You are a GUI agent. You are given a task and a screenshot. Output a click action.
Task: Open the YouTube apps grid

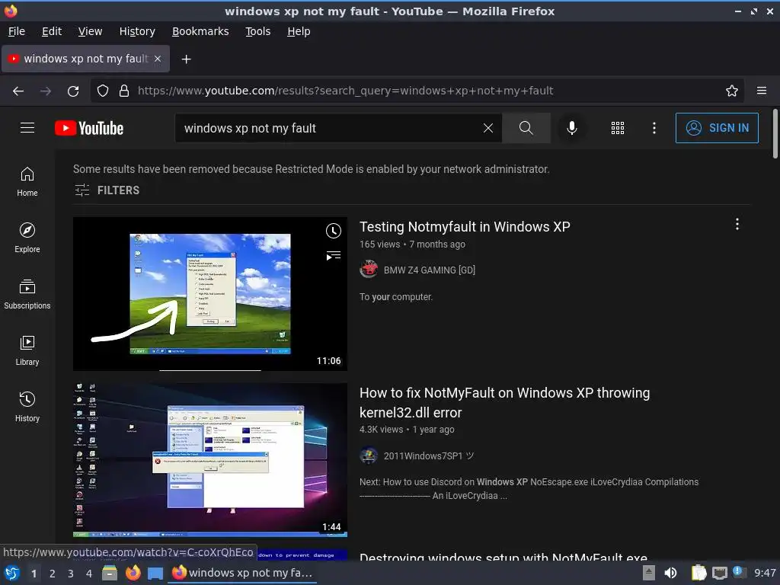pyautogui.click(x=617, y=128)
